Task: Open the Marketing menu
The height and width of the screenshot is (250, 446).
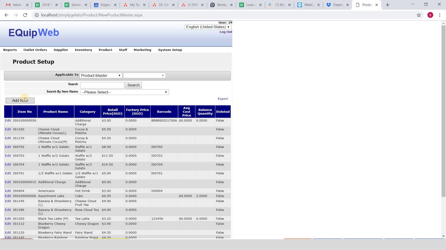Action: [x=143, y=50]
